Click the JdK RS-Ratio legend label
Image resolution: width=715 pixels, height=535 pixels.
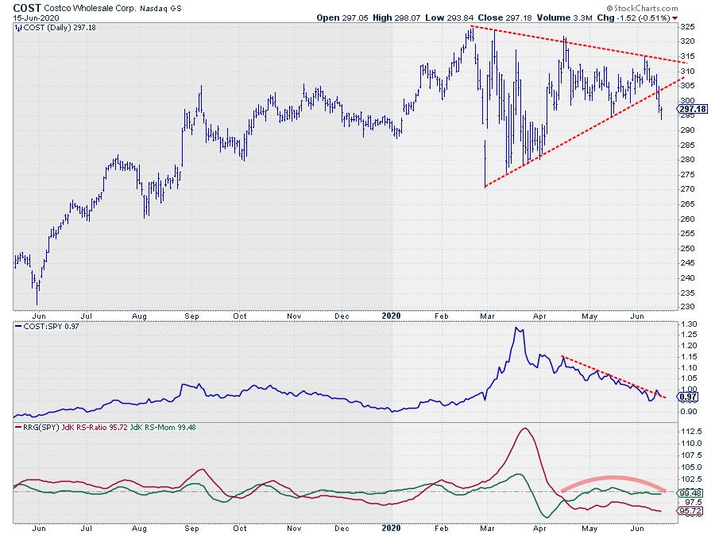(83, 428)
